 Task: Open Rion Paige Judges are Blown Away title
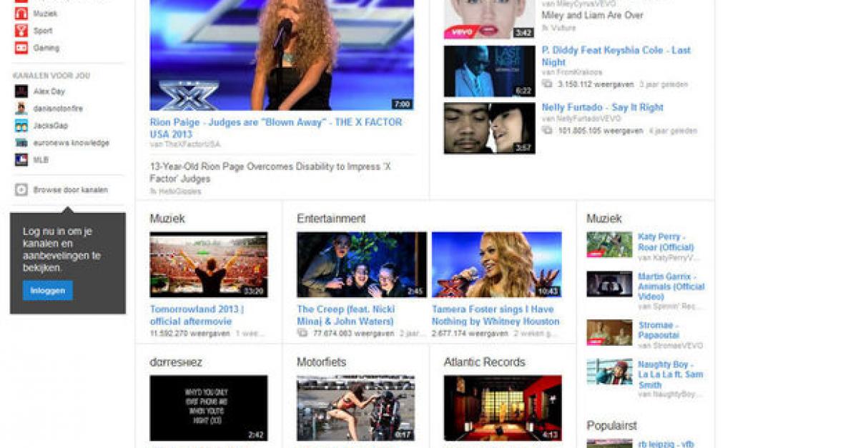276,128
